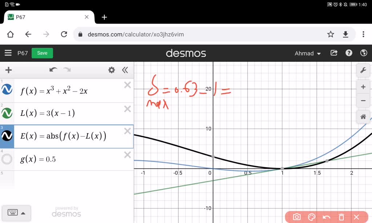The height and width of the screenshot is (223, 372).
Task: Open the hamburger main menu
Action: click(8, 53)
